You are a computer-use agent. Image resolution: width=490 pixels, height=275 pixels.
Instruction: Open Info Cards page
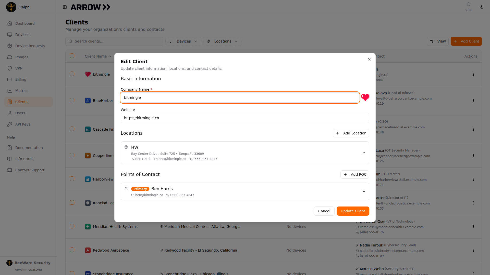click(28, 159)
